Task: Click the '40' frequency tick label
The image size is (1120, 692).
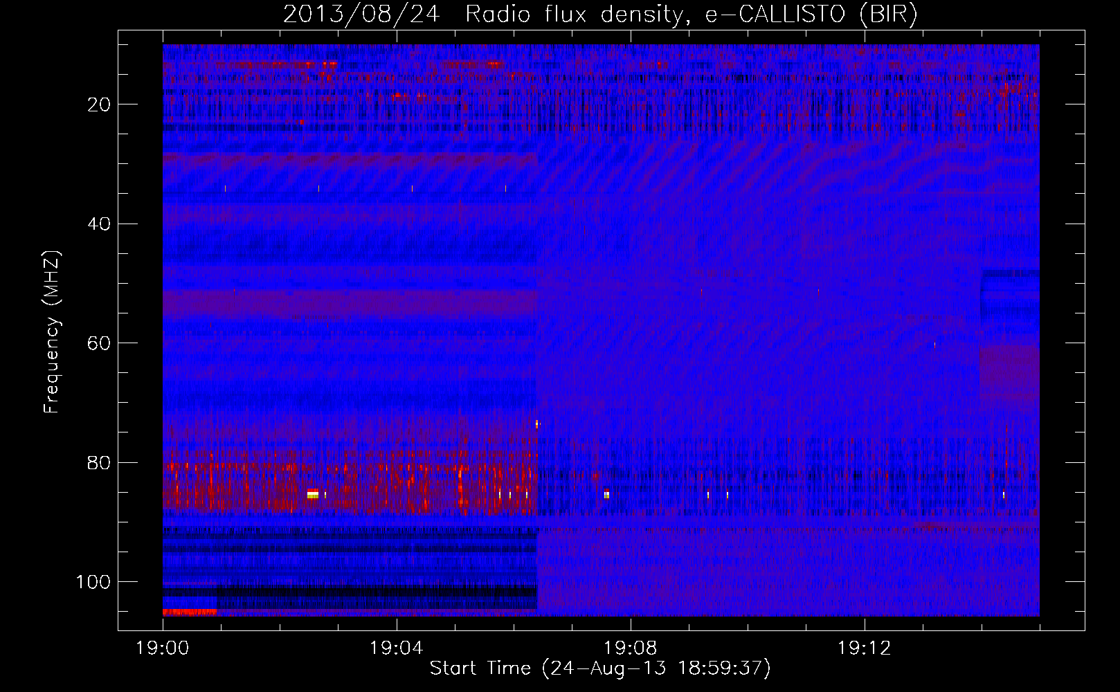Action: [100, 224]
